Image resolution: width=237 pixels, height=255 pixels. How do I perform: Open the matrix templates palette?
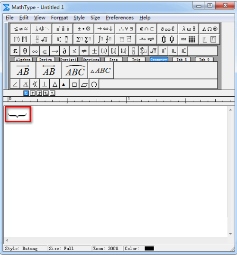click(x=189, y=39)
